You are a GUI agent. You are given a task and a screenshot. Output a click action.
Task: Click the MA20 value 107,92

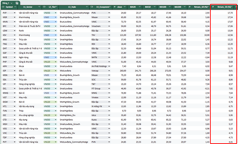tap(138, 35)
